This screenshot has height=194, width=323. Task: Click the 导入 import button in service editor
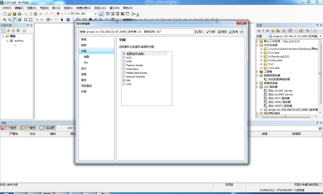(x=199, y=32)
